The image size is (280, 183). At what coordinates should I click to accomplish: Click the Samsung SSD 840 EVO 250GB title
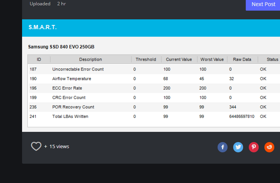[x=61, y=47]
